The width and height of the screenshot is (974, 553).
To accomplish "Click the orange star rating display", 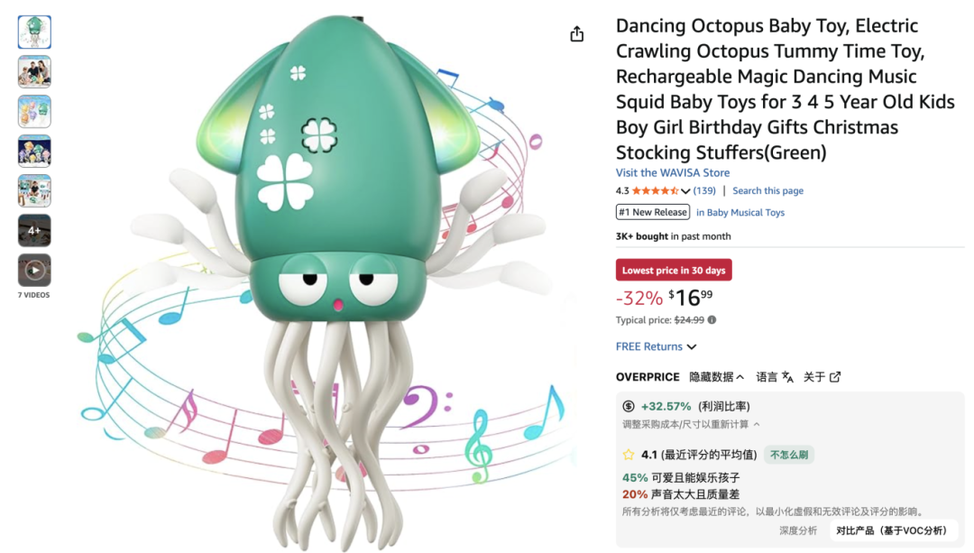I will pyautogui.click(x=655, y=191).
